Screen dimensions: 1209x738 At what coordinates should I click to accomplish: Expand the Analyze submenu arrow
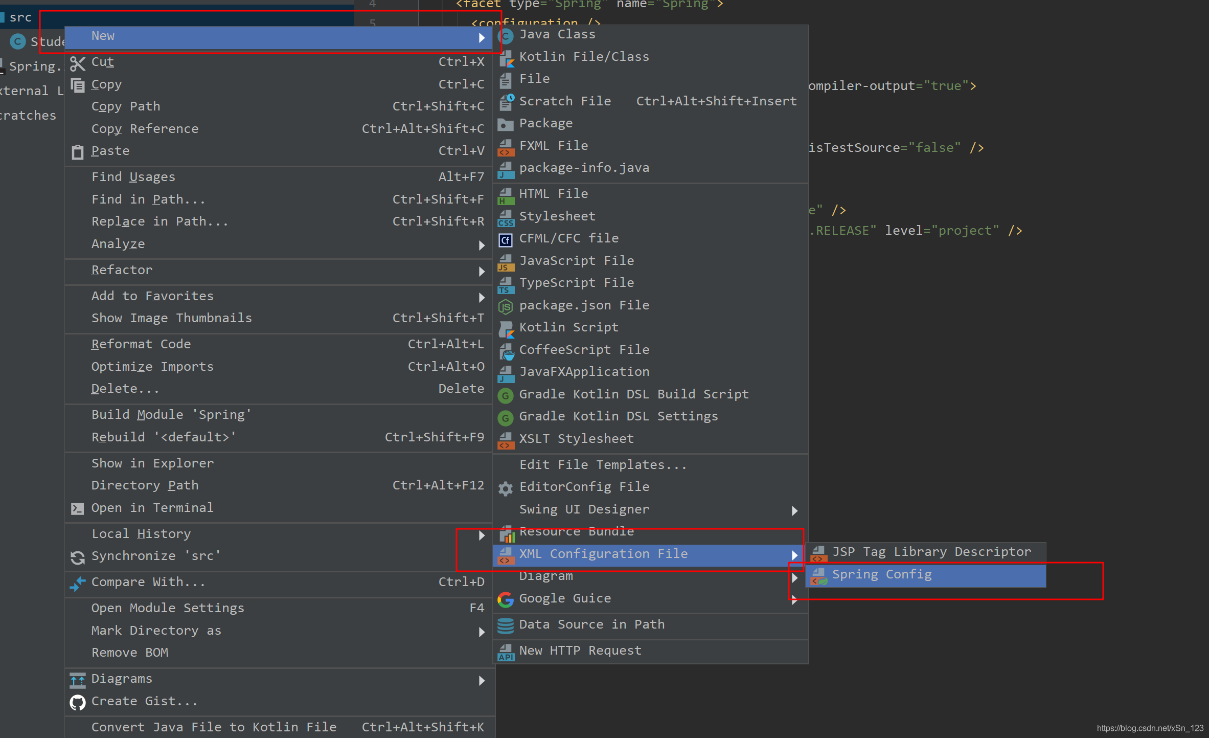point(482,245)
